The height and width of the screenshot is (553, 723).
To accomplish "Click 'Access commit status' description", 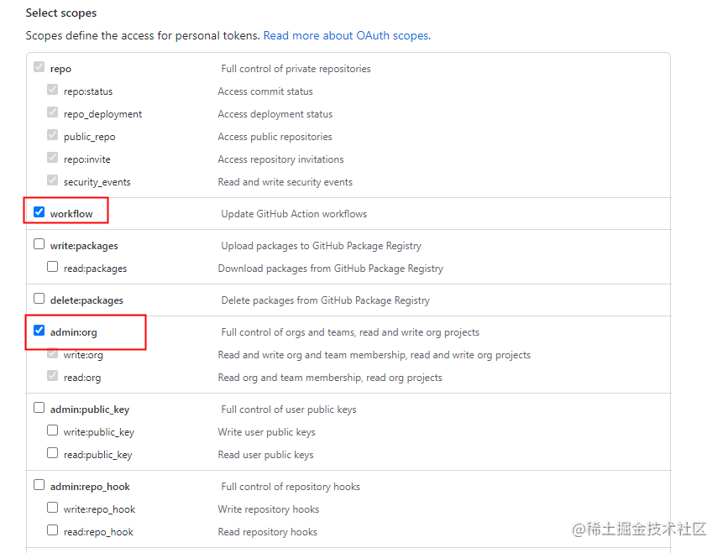I will click(265, 91).
